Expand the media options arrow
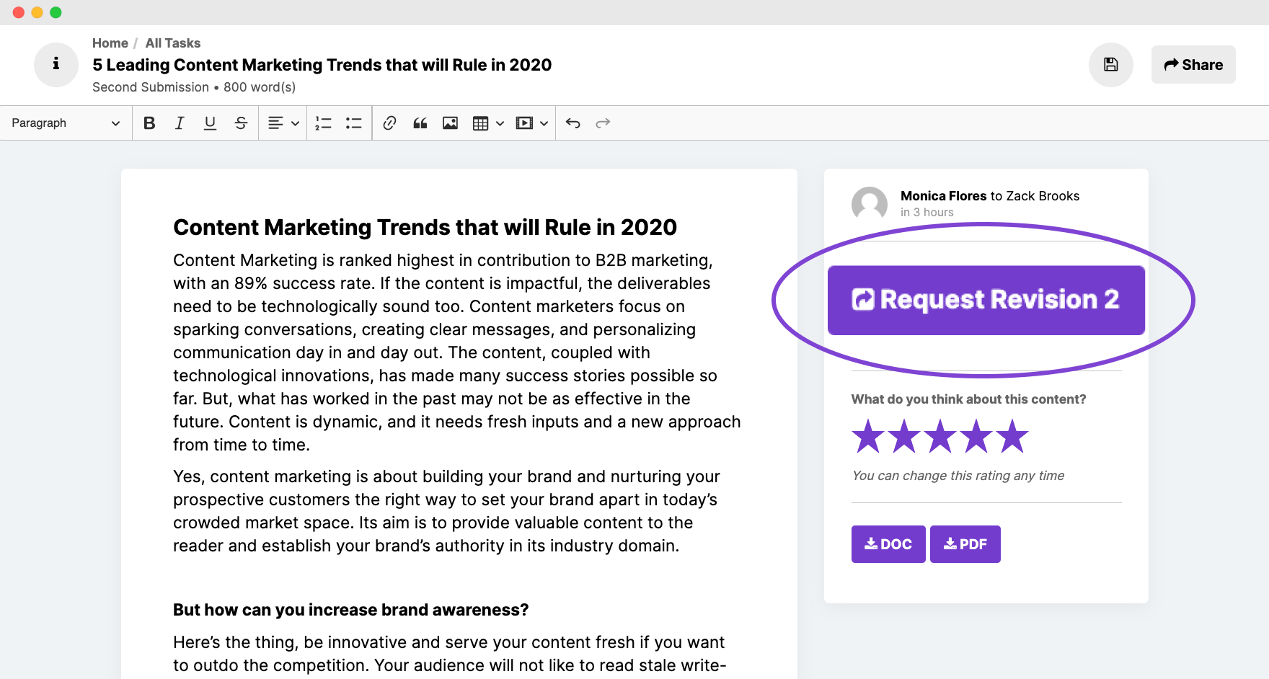 tap(544, 123)
